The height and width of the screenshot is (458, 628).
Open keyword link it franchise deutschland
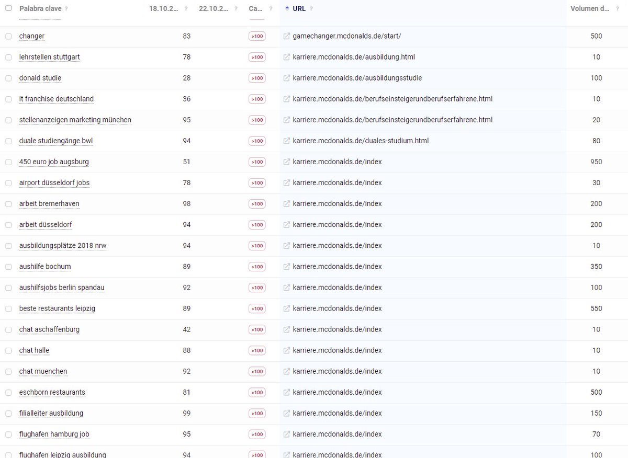[57, 99]
